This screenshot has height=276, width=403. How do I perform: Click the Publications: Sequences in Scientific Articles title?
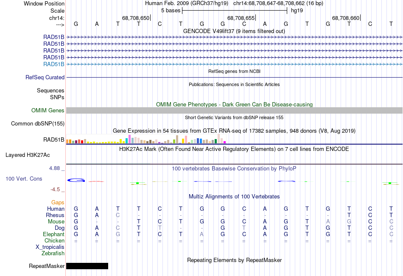pyautogui.click(x=234, y=84)
